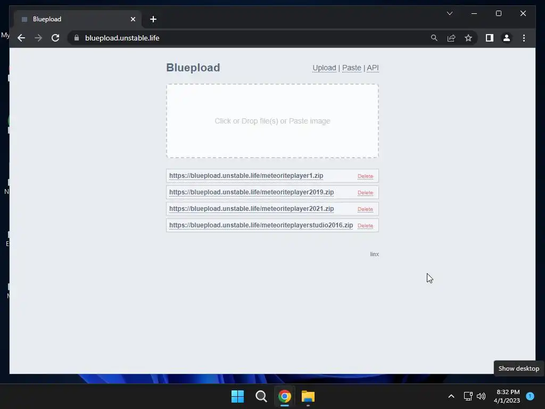
Task: Minimize the Chrome window
Action: (474, 13)
